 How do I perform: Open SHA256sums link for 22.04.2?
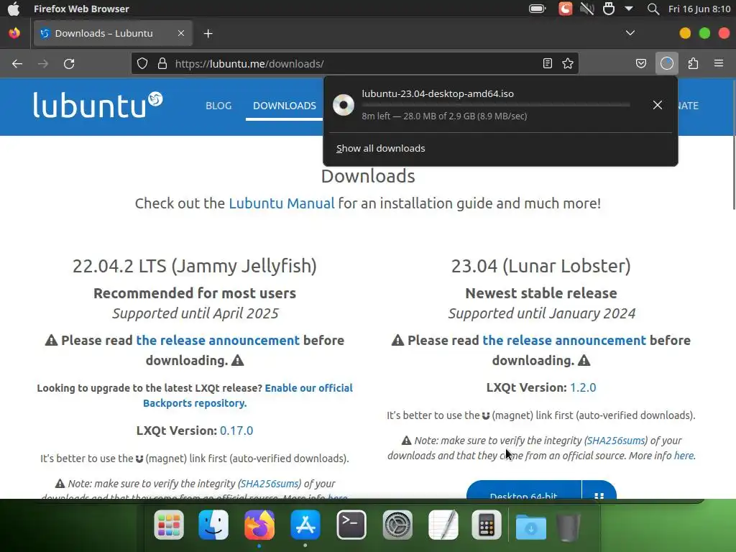tap(270, 484)
